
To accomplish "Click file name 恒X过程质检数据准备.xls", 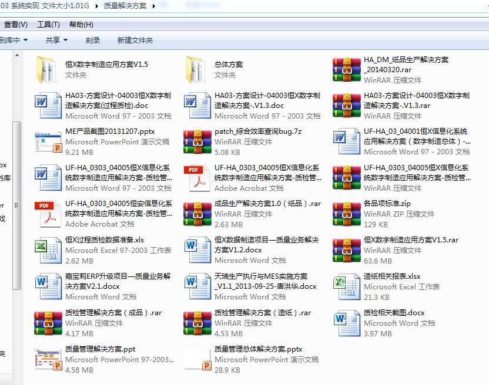I will point(105,240).
